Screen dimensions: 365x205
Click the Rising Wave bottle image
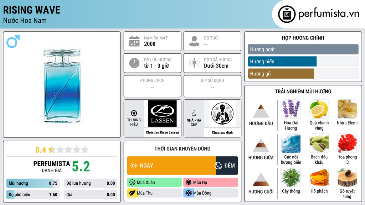pyautogui.click(x=62, y=85)
